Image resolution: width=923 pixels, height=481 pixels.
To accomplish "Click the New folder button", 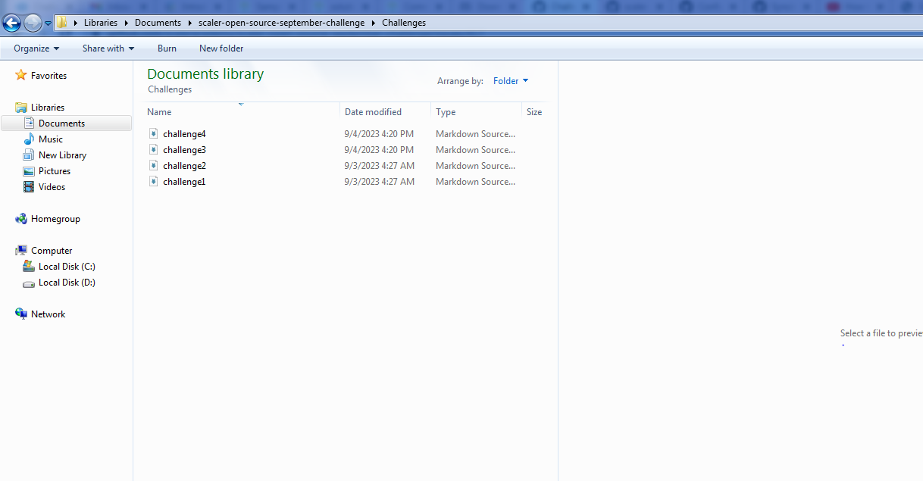I will pos(221,48).
